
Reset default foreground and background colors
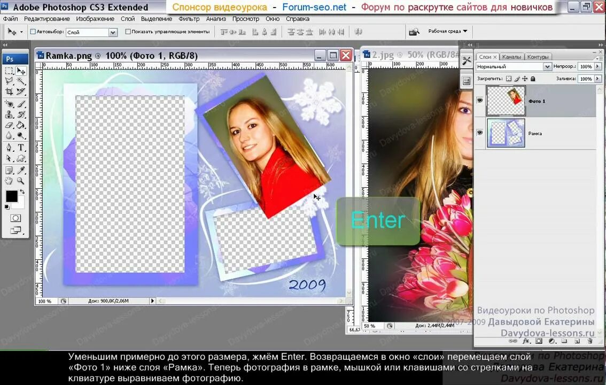coord(7,207)
